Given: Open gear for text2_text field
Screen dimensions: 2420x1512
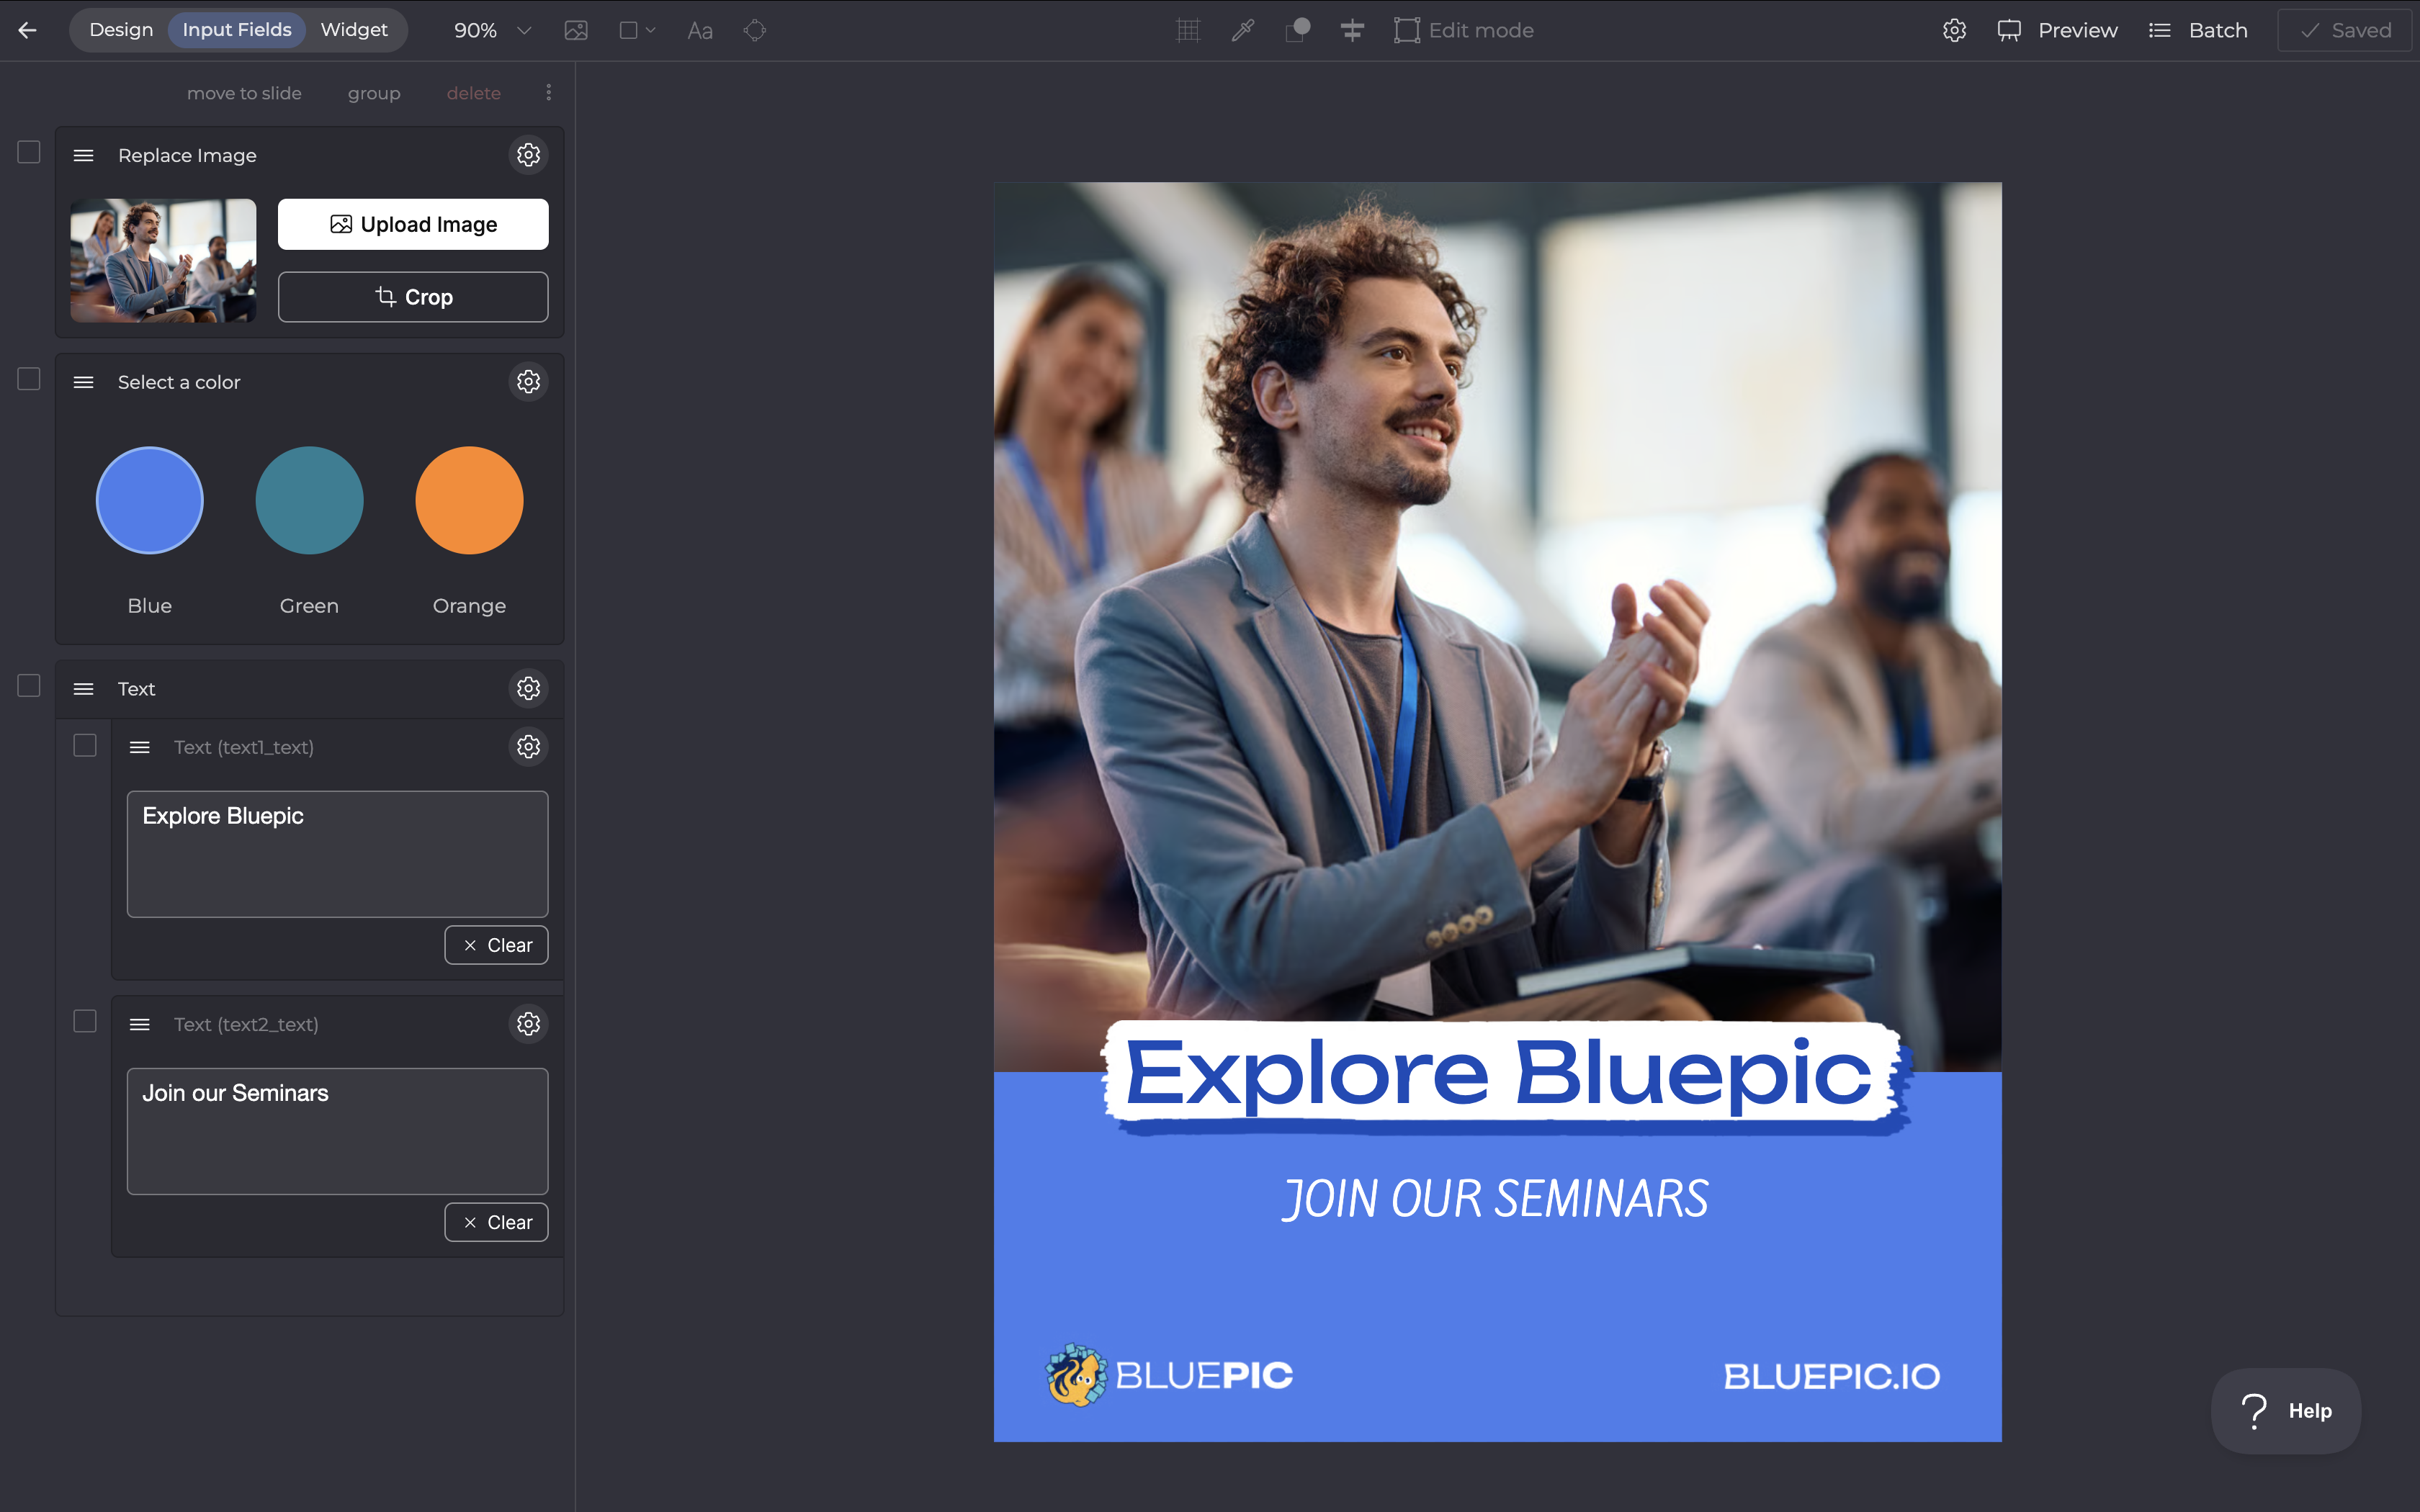Looking at the screenshot, I should tap(528, 1024).
